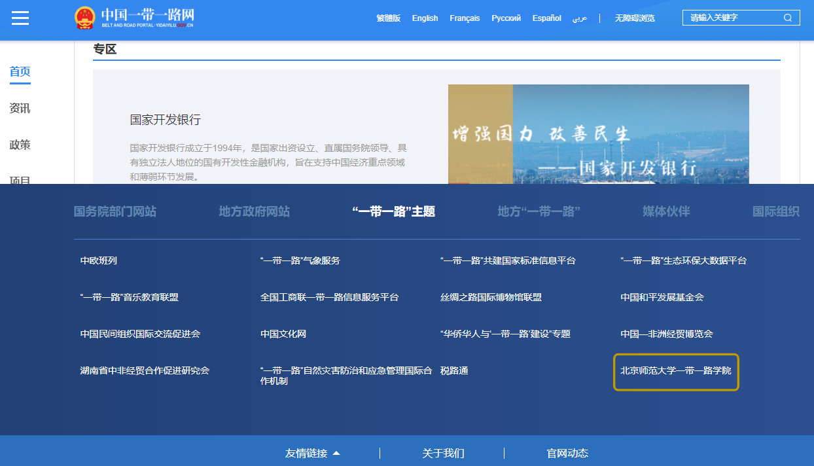Click the Belt and Road Portal logo
This screenshot has width=814, height=466.
(134, 18)
